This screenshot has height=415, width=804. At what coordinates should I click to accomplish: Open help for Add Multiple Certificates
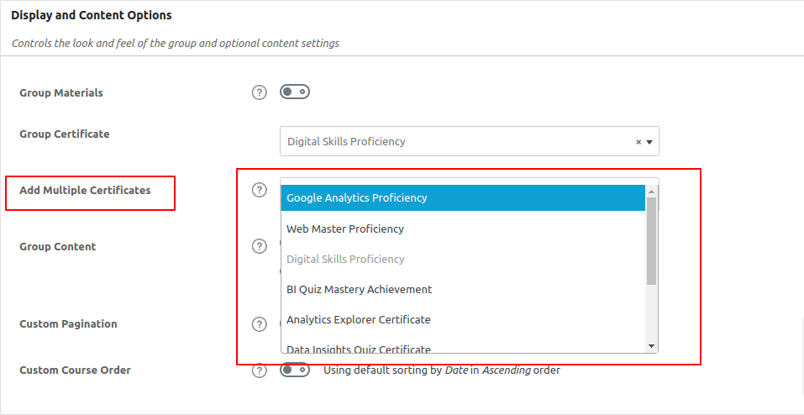259,190
